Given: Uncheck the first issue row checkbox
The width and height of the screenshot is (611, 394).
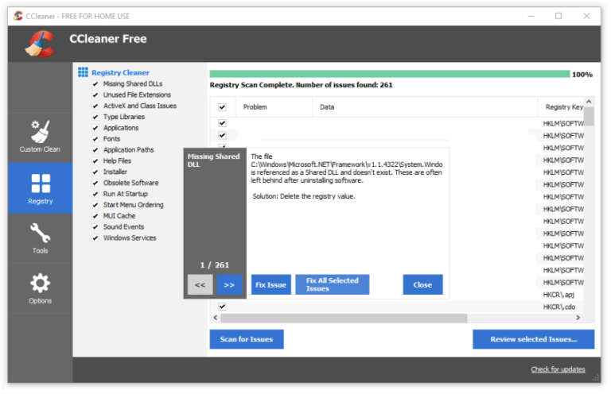Looking at the screenshot, I should tap(222, 123).
